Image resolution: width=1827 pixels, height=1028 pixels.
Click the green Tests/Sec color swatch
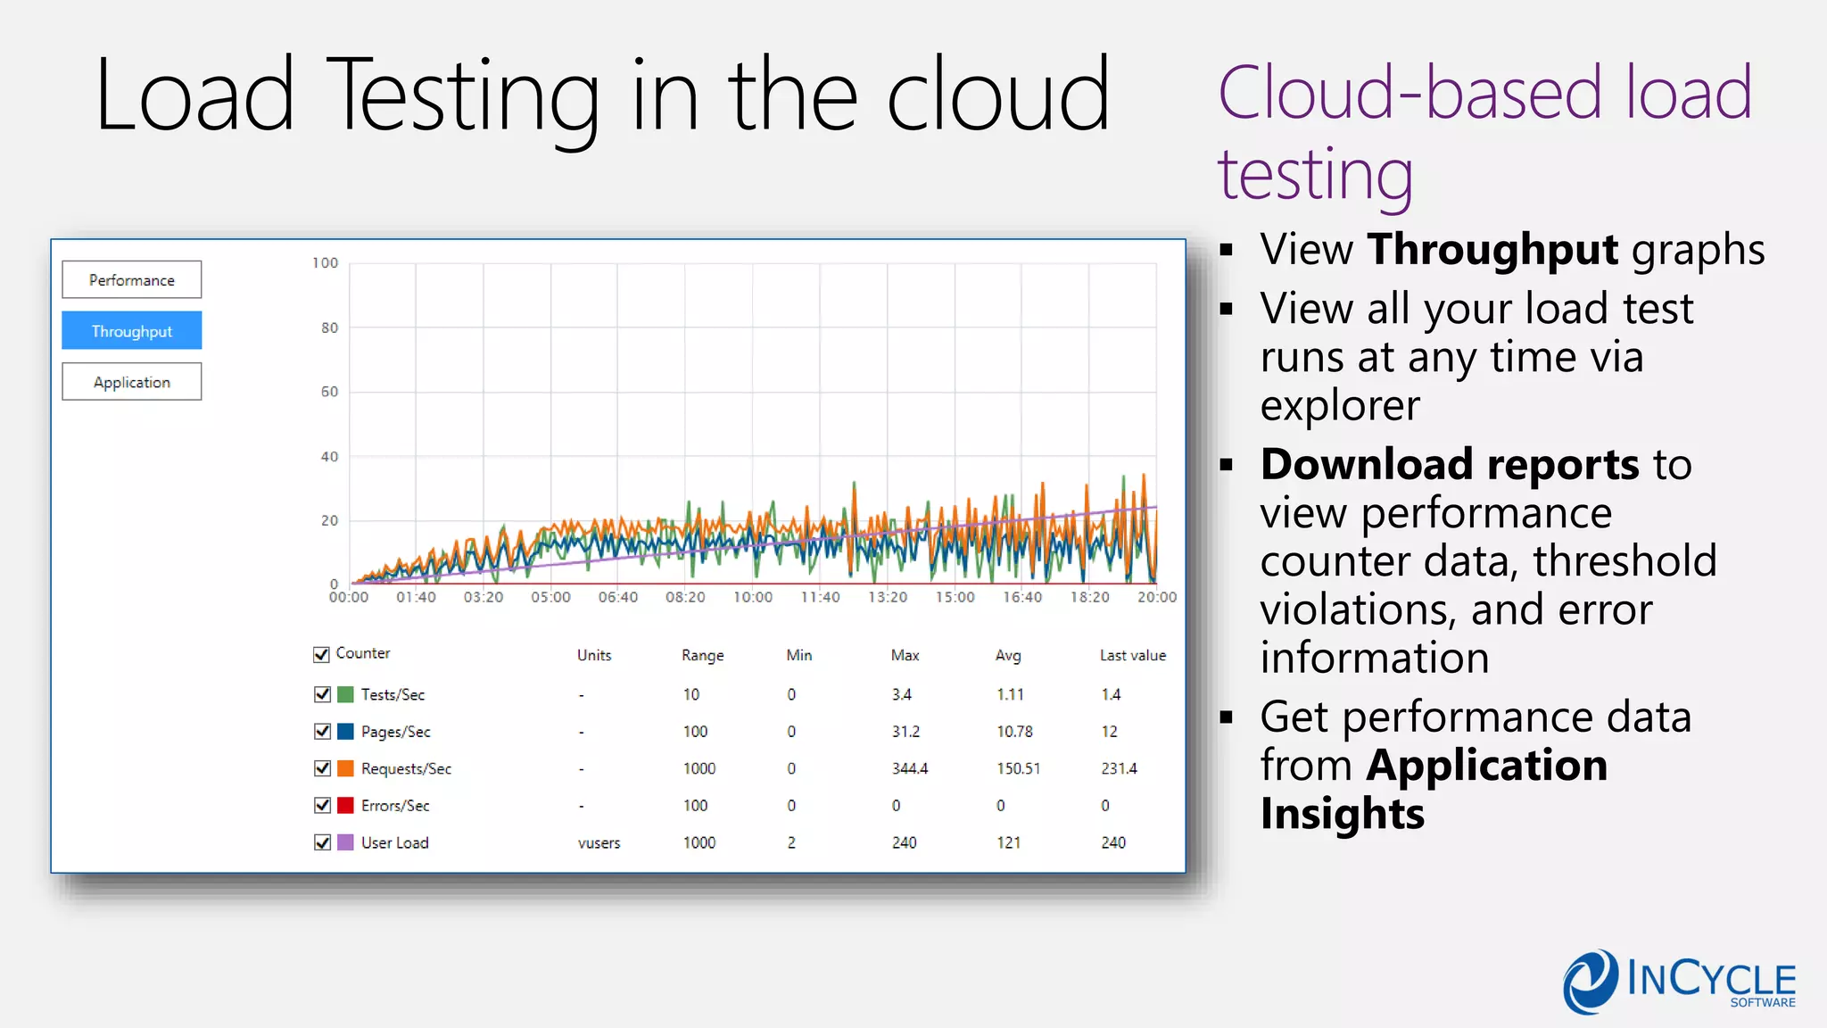coord(346,694)
